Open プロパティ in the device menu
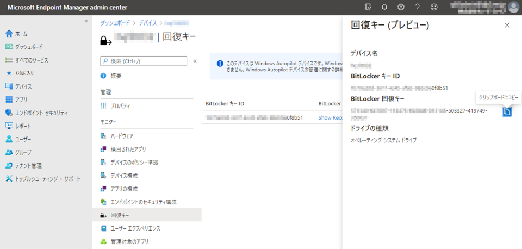 coord(115,106)
